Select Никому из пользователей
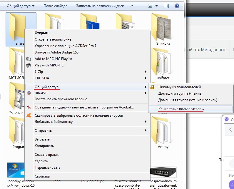This screenshot has width=234, height=189. coord(190,87)
